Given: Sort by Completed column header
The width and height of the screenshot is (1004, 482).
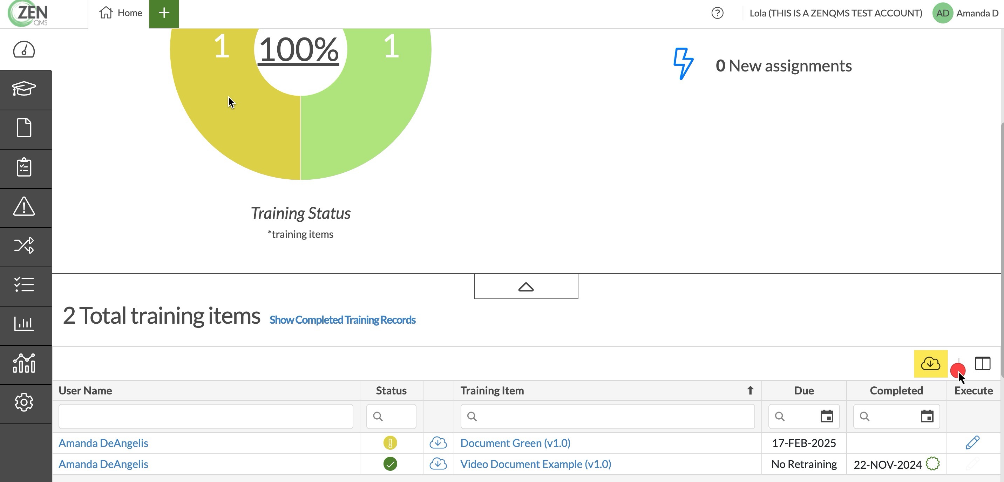Looking at the screenshot, I should click(896, 391).
